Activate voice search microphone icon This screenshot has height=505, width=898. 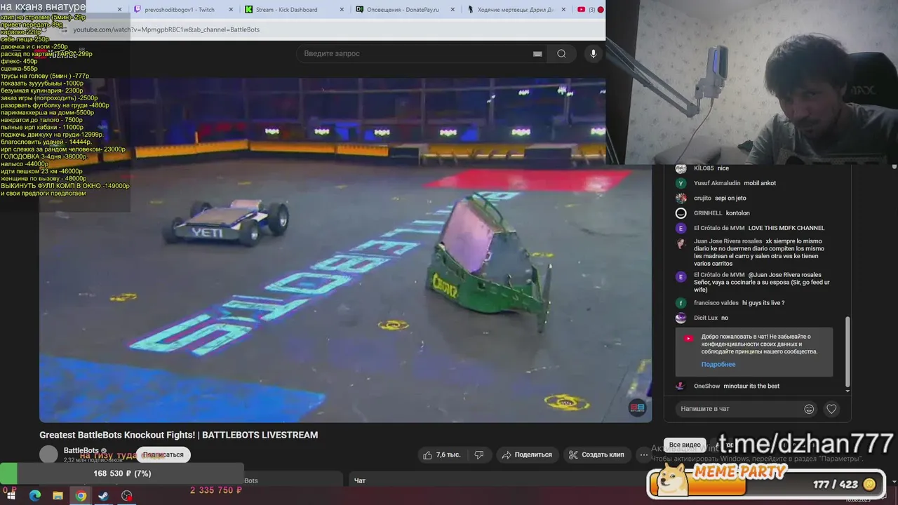(x=594, y=54)
